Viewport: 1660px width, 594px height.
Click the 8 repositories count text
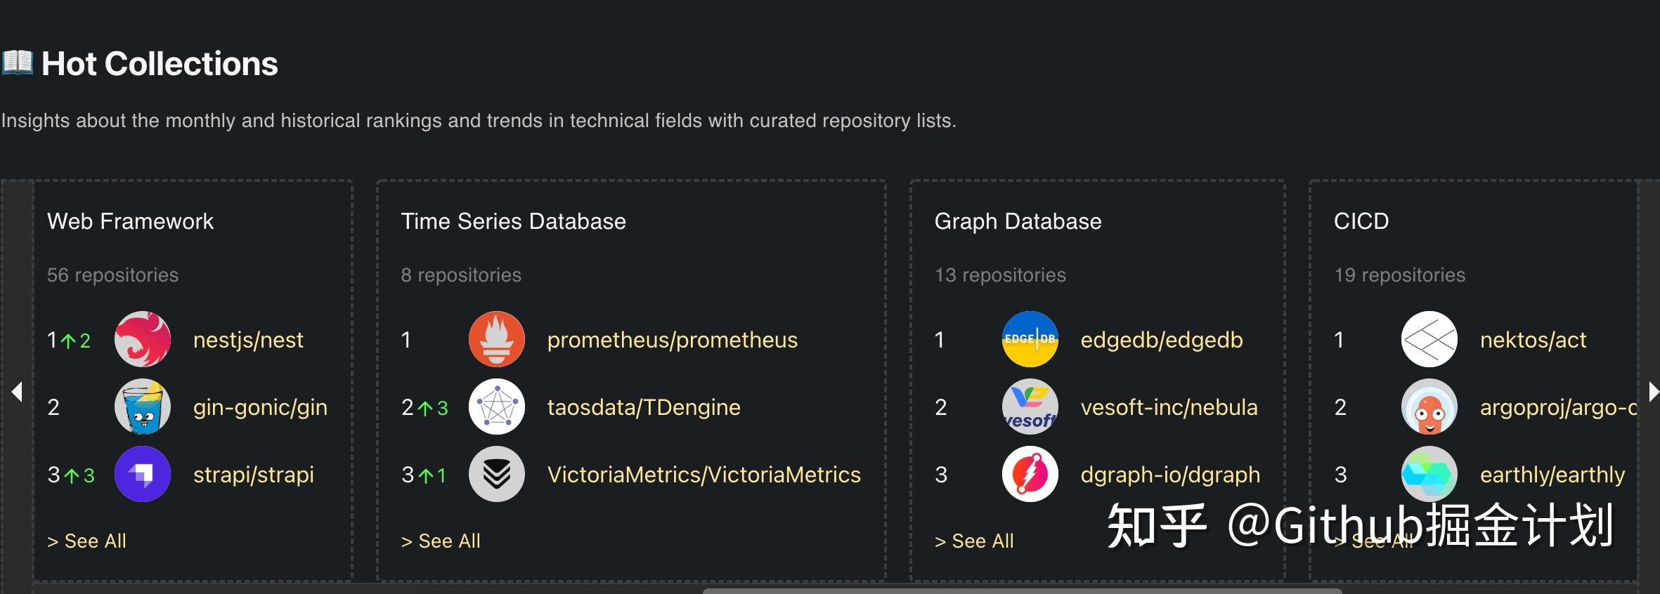[x=461, y=275]
